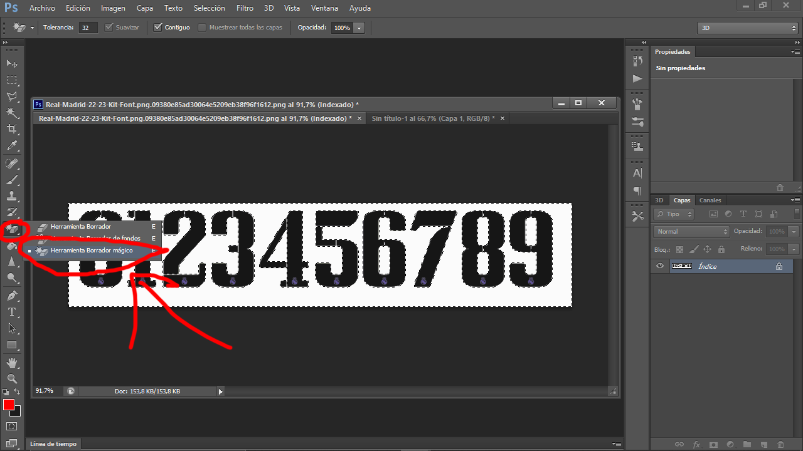Switch to the Canales tab
803x451 pixels.
pos(710,200)
